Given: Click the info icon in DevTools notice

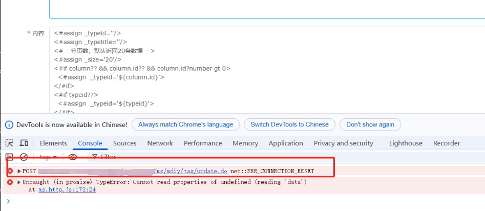Looking at the screenshot, I should pos(9,124).
